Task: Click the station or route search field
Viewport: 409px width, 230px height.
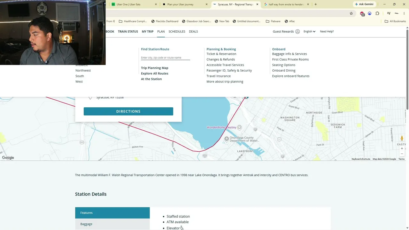Action: [166, 57]
